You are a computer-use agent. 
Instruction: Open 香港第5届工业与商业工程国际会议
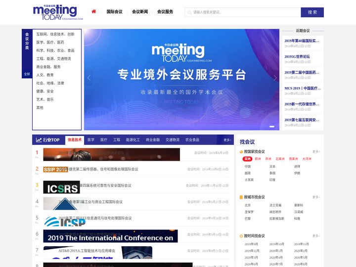pos(90,202)
